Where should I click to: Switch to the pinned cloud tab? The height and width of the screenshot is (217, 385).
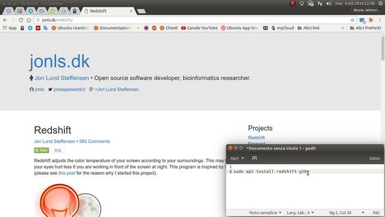point(42,11)
